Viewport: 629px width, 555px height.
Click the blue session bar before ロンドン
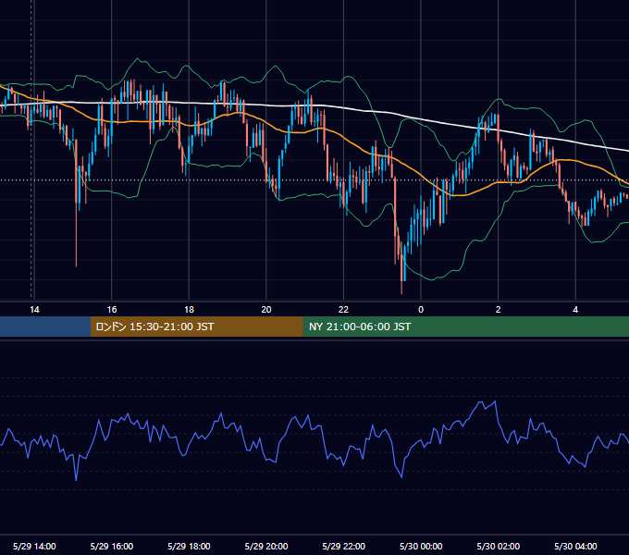coord(45,327)
